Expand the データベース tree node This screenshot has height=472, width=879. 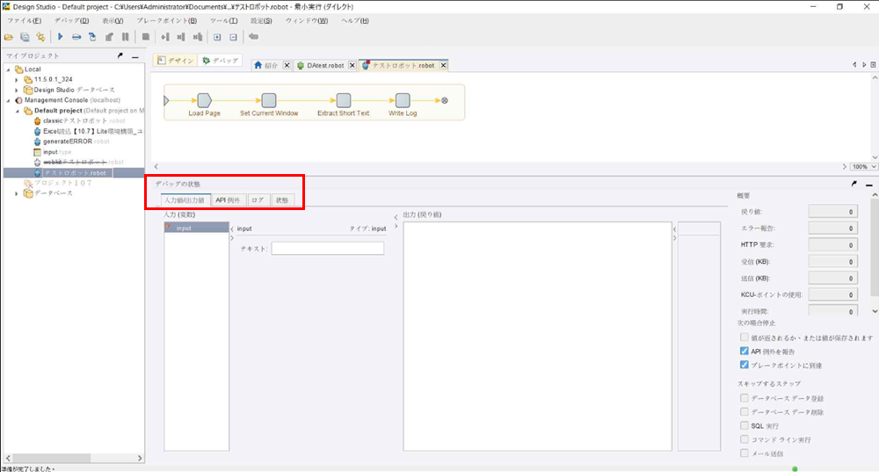pyautogui.click(x=16, y=193)
